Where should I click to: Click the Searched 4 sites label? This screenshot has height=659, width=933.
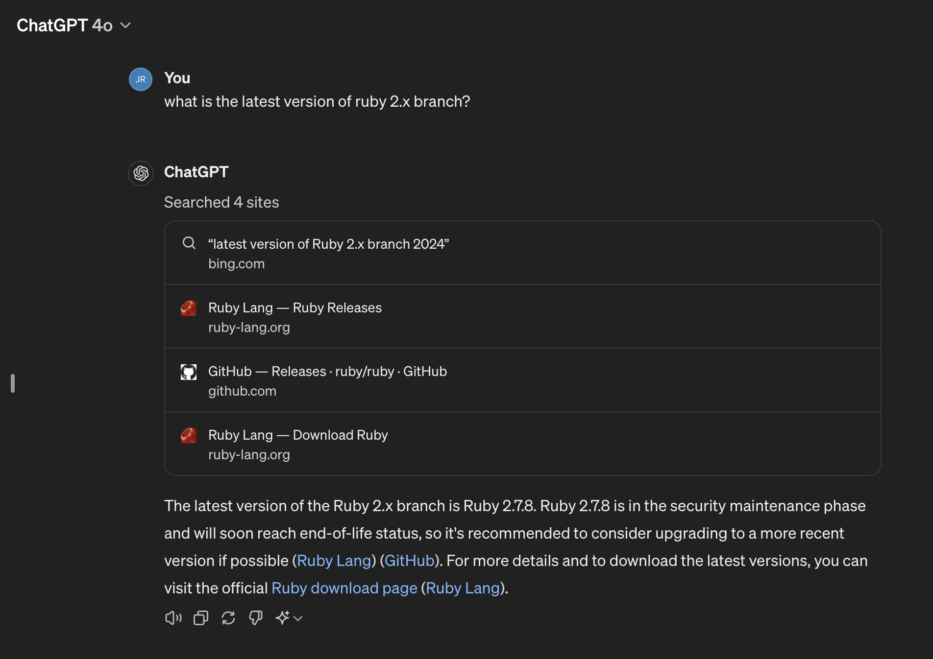pos(221,202)
